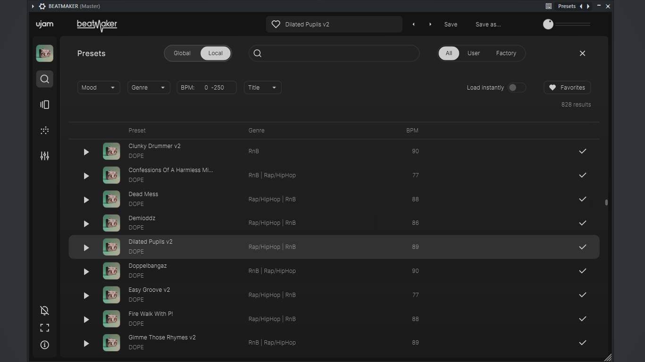Click the preset search magnifier sidebar icon
This screenshot has width=645, height=362.
tap(44, 79)
